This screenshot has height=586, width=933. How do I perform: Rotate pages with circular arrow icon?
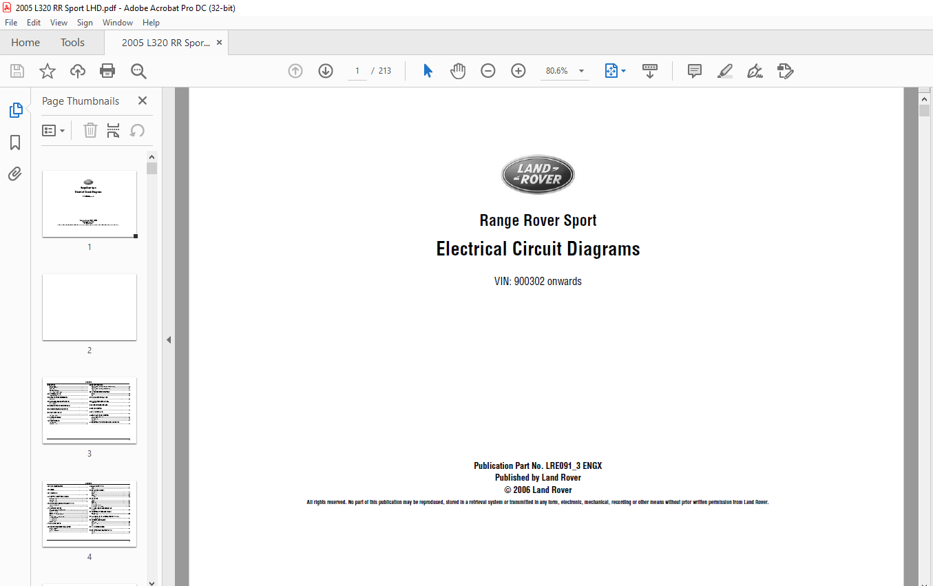pos(137,130)
